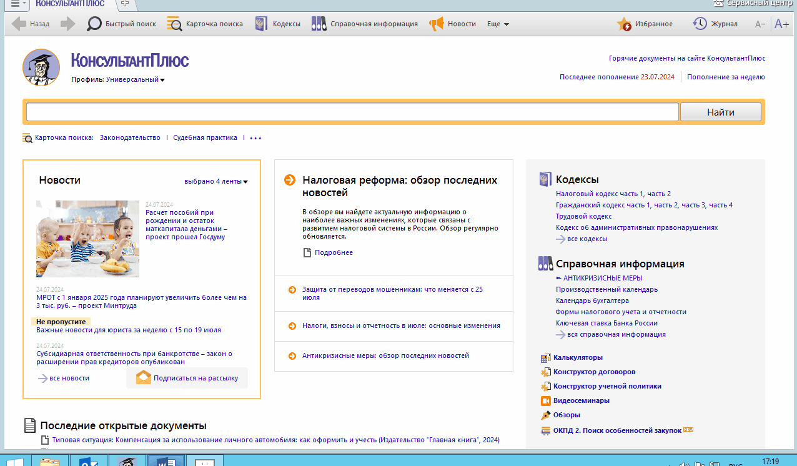The image size is (797, 466).
Task: Open Трудовой кодекс link
Action: tap(584, 217)
